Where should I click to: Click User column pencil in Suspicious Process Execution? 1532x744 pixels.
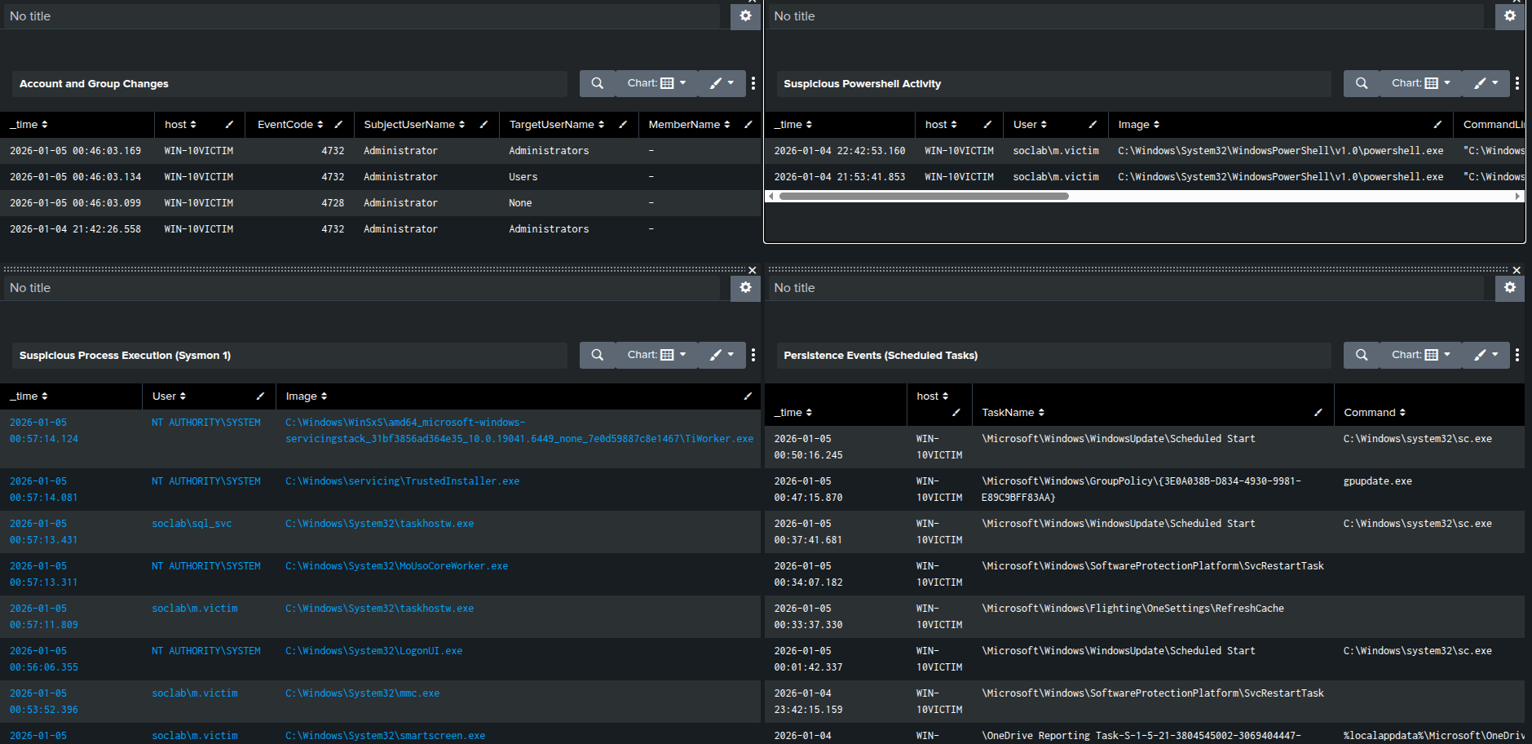260,396
